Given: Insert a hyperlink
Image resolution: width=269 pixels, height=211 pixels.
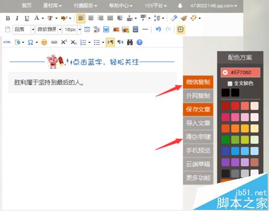Looking at the screenshot, I should click(54, 43).
